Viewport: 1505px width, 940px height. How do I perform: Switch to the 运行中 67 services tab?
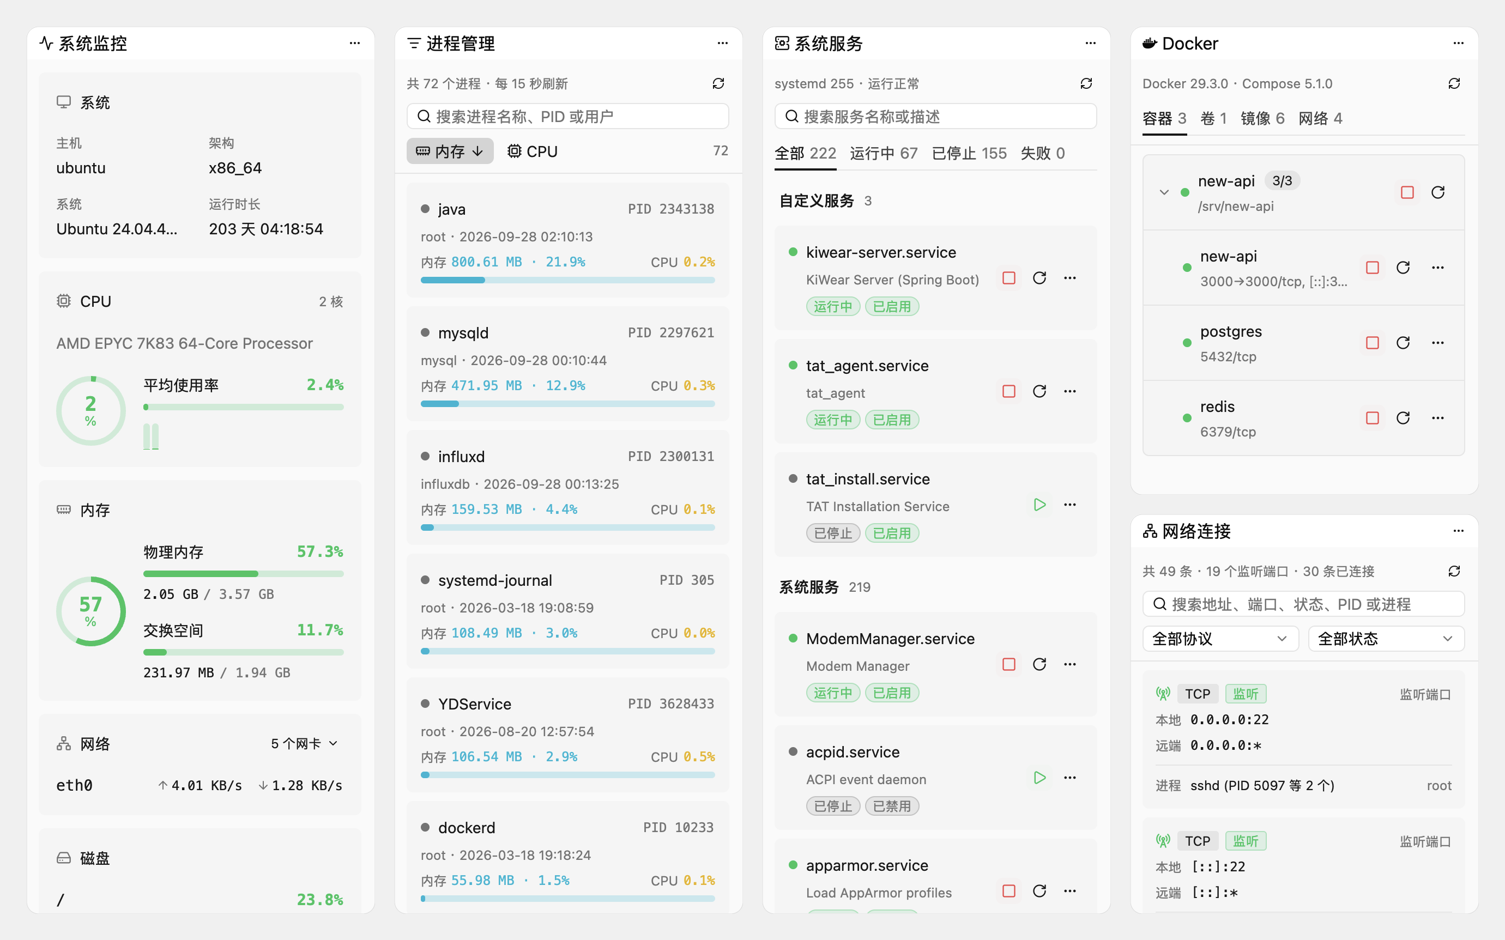click(x=884, y=154)
